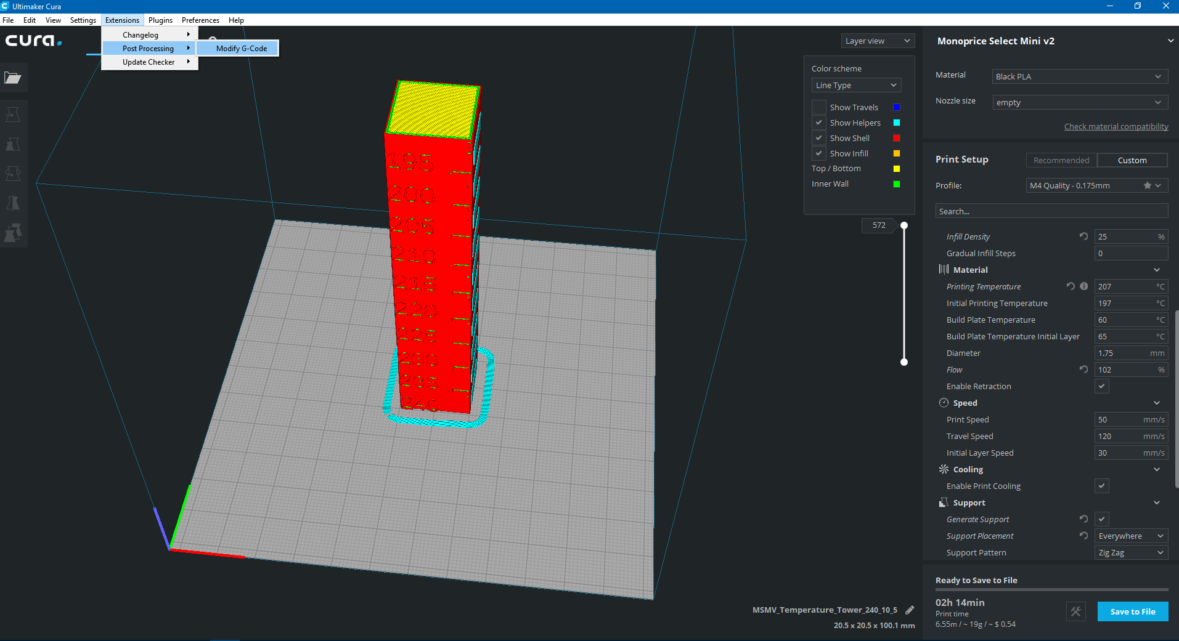Uncheck the Show Infill checkbox
Screen dimensions: 1179x641
[819, 153]
